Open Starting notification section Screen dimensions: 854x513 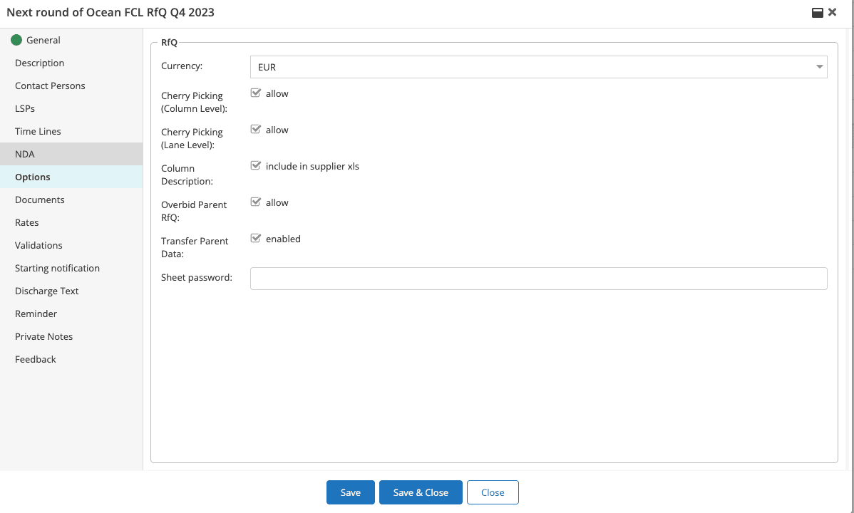click(71, 269)
